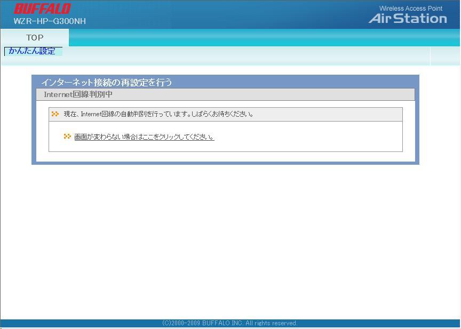This screenshot has width=461, height=329.
Task: Click the dark blue header between the logos
Action: (x=224, y=14)
